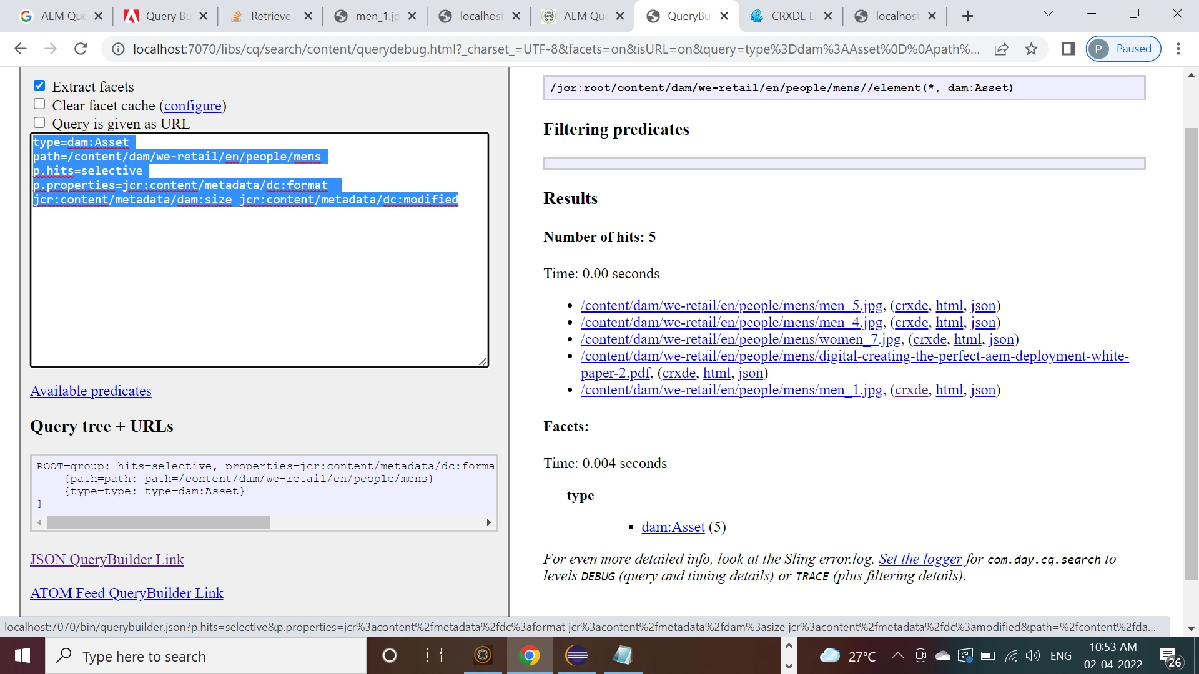This screenshot has height=674, width=1199.
Task: Open Chrome from Windows taskbar
Action: tap(529, 655)
